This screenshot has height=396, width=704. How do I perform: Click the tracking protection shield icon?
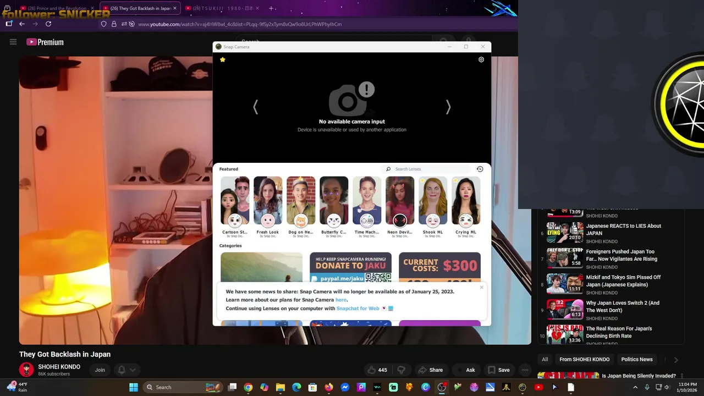click(x=103, y=24)
